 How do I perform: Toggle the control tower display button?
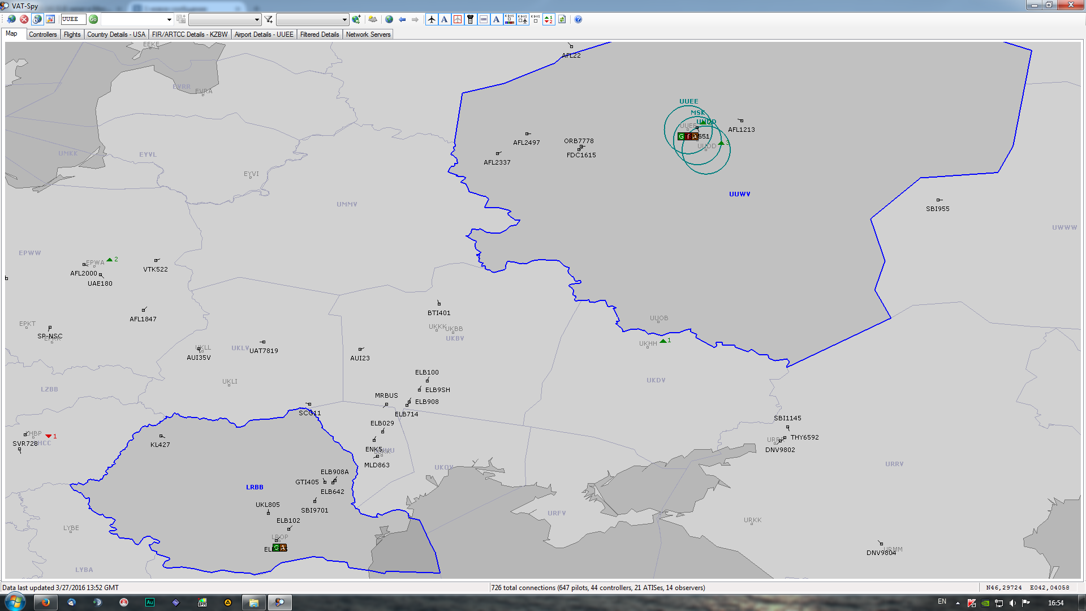(x=471, y=19)
